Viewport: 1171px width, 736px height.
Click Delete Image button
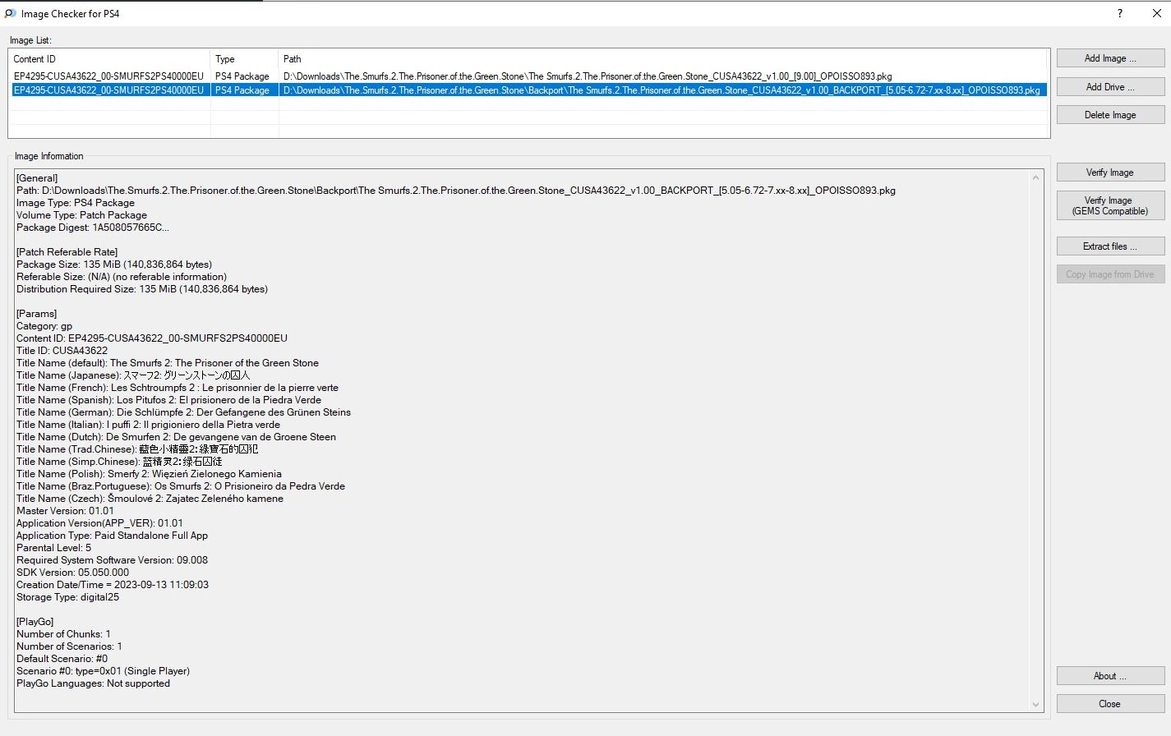pyautogui.click(x=1110, y=115)
